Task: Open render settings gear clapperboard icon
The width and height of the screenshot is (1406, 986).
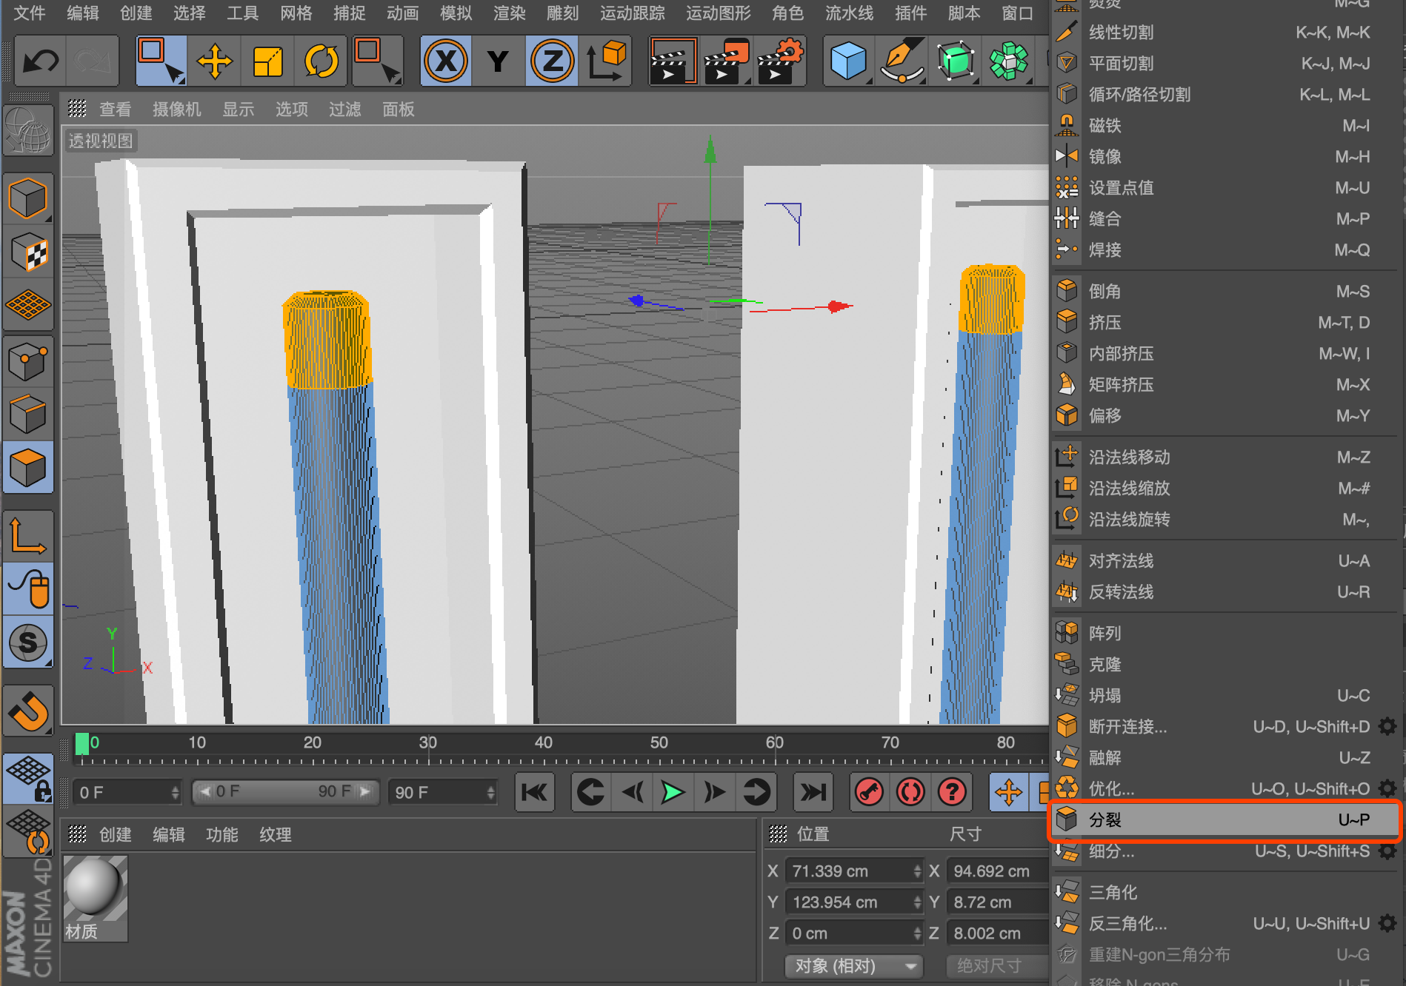Action: (779, 61)
